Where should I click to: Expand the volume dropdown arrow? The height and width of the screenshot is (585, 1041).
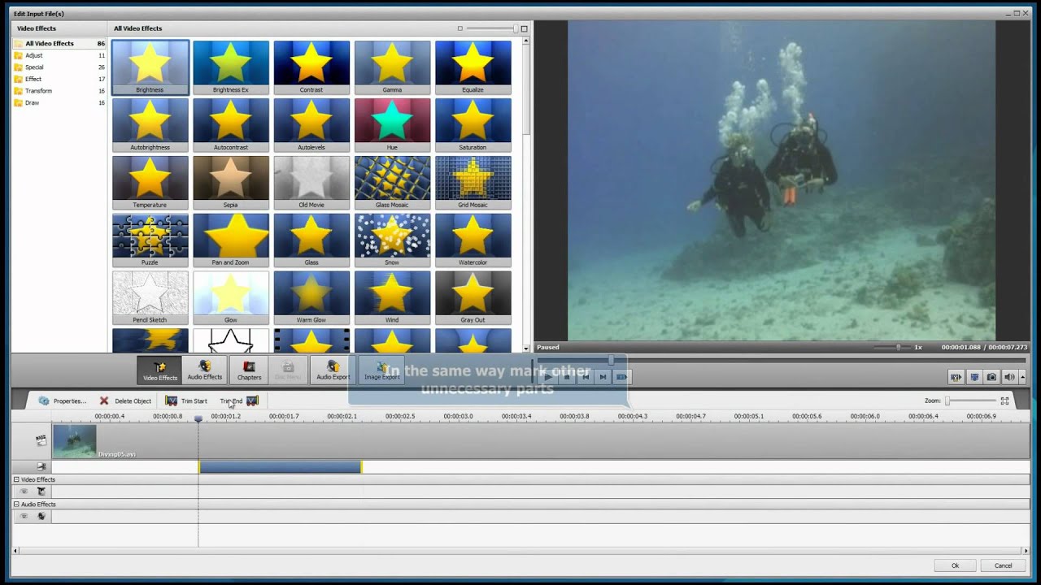(x=1021, y=377)
